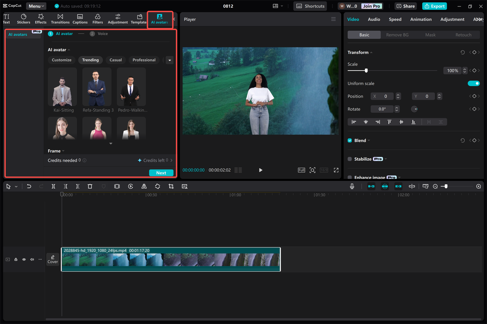This screenshot has width=487, height=324.
Task: Click the voiceover microphone icon
Action: pos(352,186)
